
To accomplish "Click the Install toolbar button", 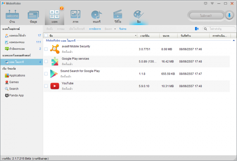I will click(50, 29).
